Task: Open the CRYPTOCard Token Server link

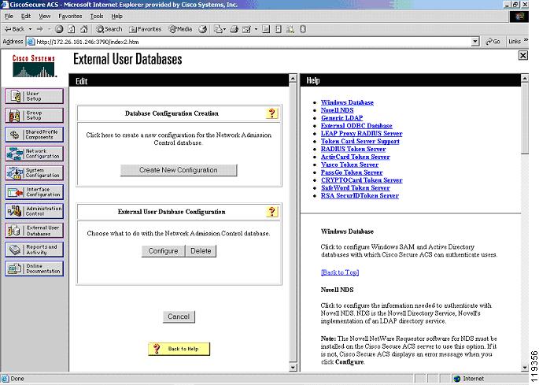Action: pyautogui.click(x=361, y=180)
